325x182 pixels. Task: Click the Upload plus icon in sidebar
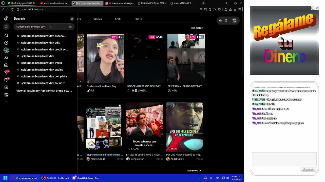[6, 87]
